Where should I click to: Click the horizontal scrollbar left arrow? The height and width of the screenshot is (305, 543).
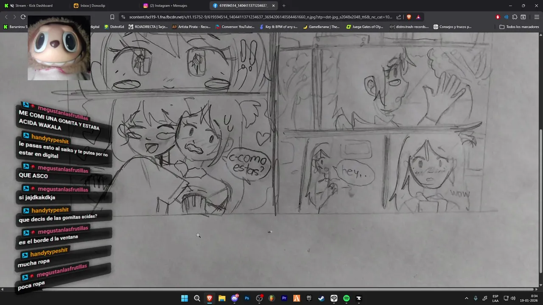(2, 289)
